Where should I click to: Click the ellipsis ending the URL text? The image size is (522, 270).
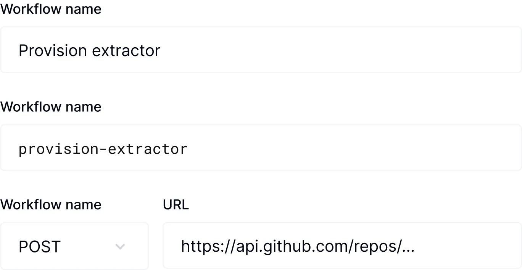[x=408, y=247]
